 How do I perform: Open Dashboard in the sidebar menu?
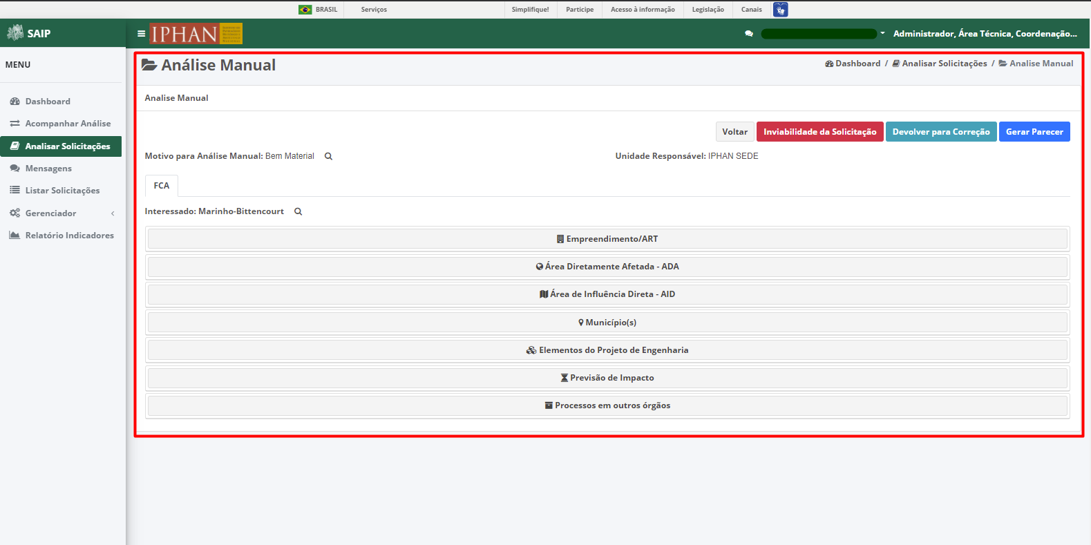pyautogui.click(x=61, y=102)
